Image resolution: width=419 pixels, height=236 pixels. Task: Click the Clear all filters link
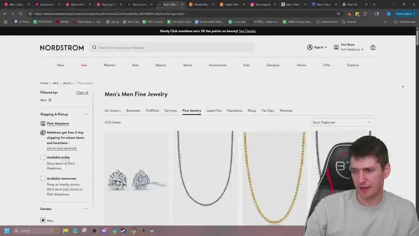[x=82, y=92]
